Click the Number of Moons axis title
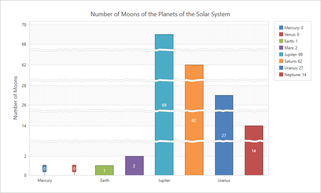The width and height of the screenshot is (321, 193). [x=15, y=97]
